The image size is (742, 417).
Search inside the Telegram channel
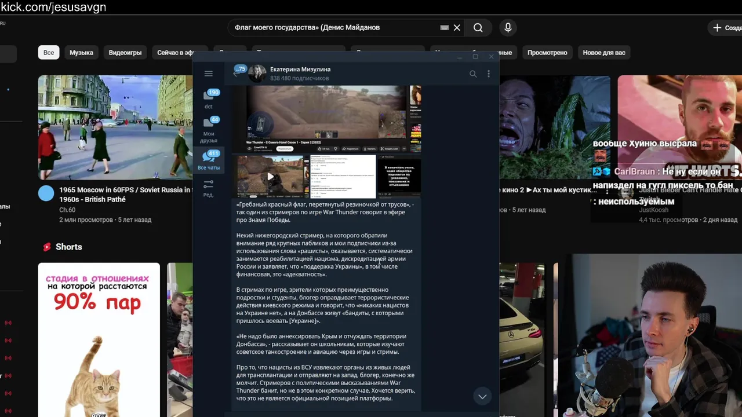473,74
